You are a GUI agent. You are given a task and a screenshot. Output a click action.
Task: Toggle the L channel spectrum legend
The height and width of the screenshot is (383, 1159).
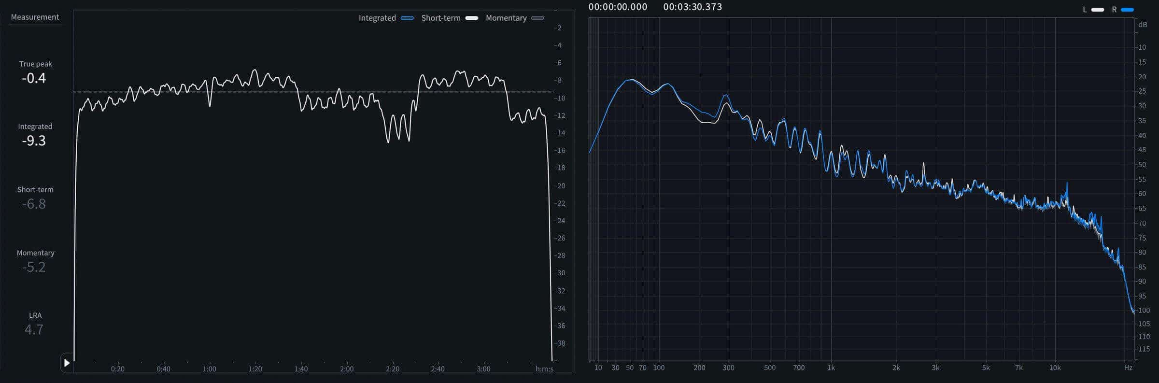click(1098, 10)
